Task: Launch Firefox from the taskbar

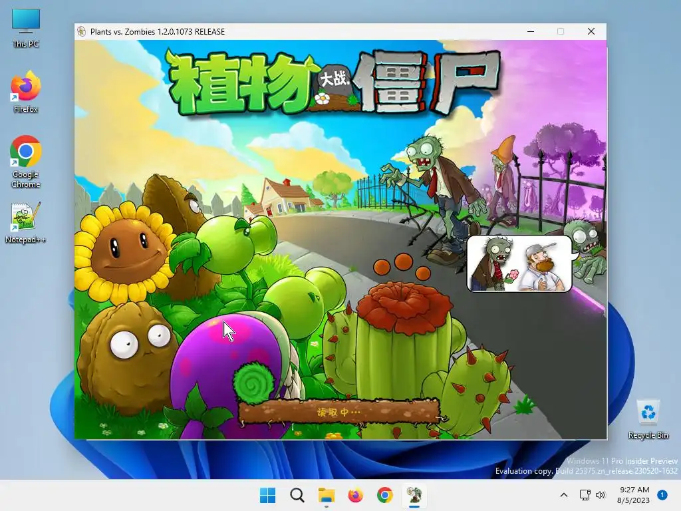Action: click(x=355, y=495)
